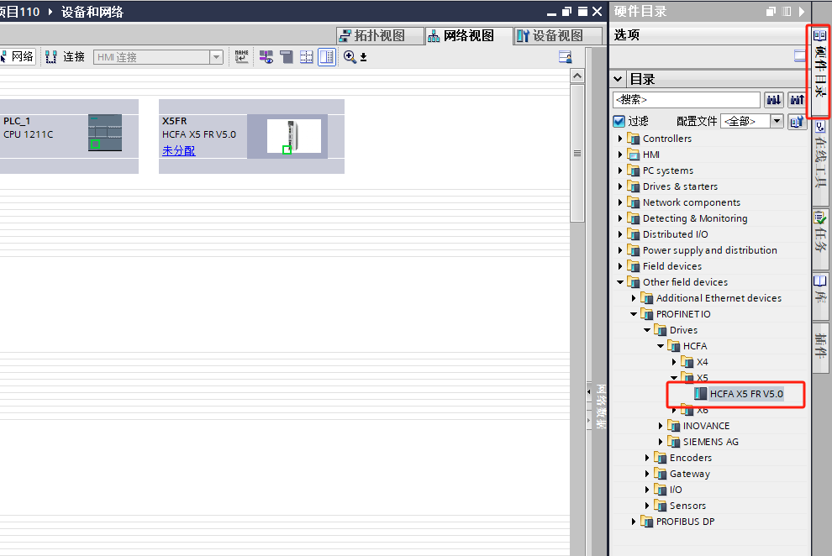Click the show address labels eye icon
The height and width of the screenshot is (556, 832).
[x=266, y=57]
